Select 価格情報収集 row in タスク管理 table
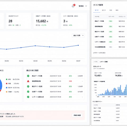 point(110,26)
